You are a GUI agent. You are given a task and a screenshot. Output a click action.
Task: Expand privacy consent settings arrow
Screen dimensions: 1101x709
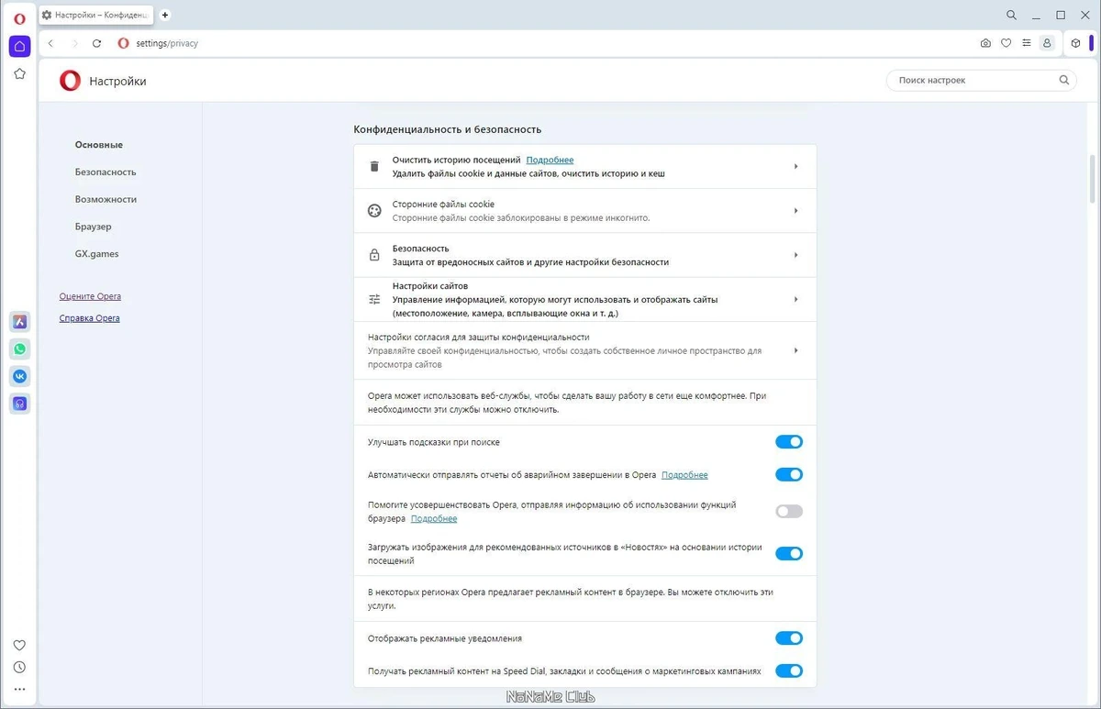795,350
